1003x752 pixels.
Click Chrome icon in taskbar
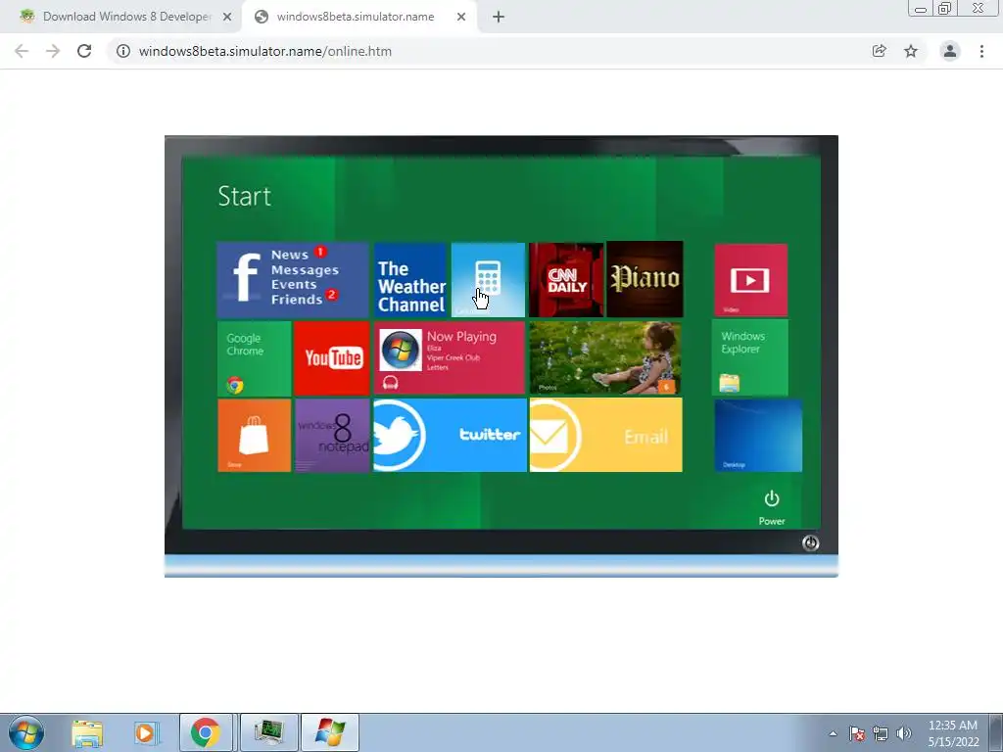pyautogui.click(x=206, y=732)
